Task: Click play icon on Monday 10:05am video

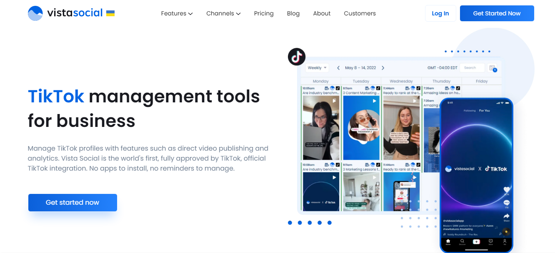Action: click(x=334, y=101)
